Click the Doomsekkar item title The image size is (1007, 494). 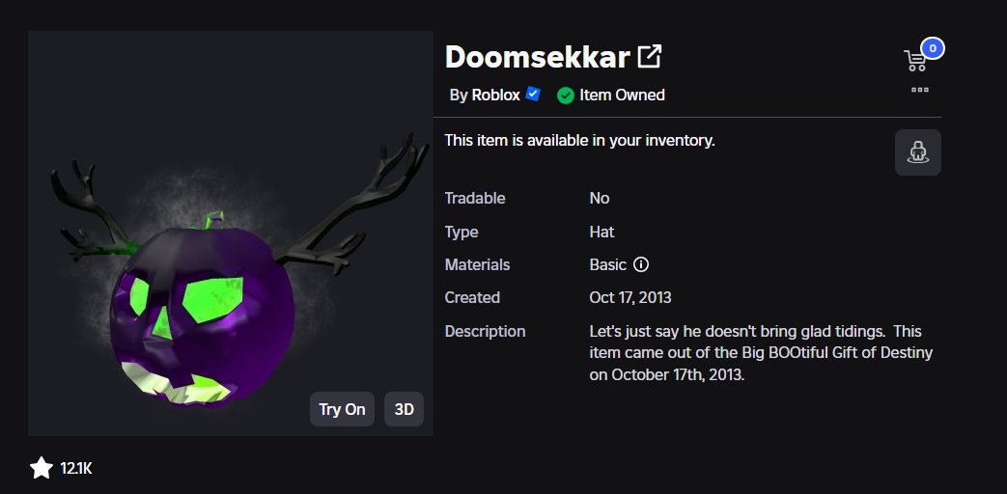pyautogui.click(x=537, y=57)
